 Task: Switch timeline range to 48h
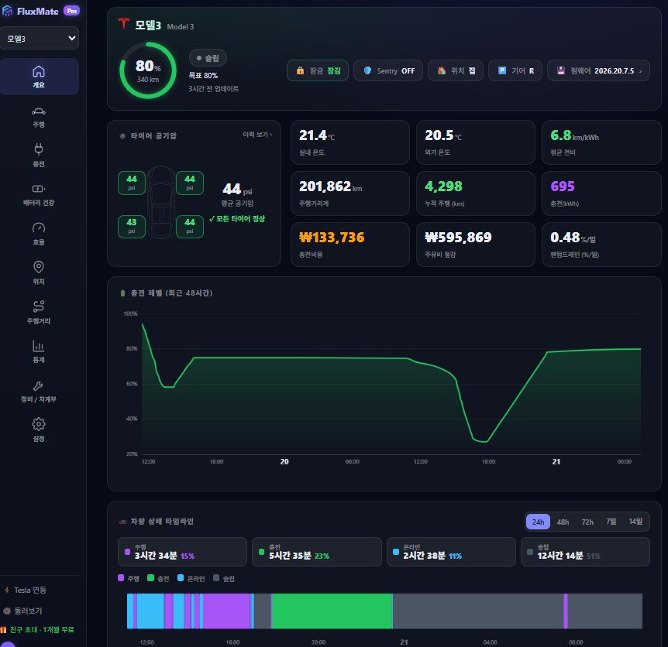[563, 522]
